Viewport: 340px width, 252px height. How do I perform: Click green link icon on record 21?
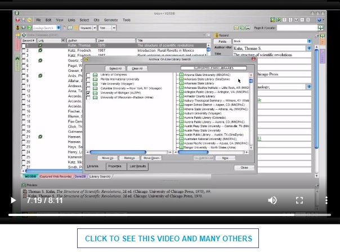40,137
